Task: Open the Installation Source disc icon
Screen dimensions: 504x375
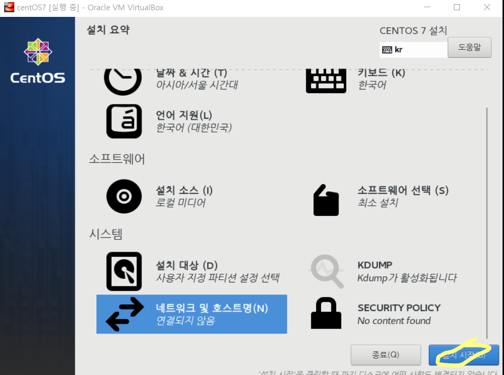Action: click(124, 196)
